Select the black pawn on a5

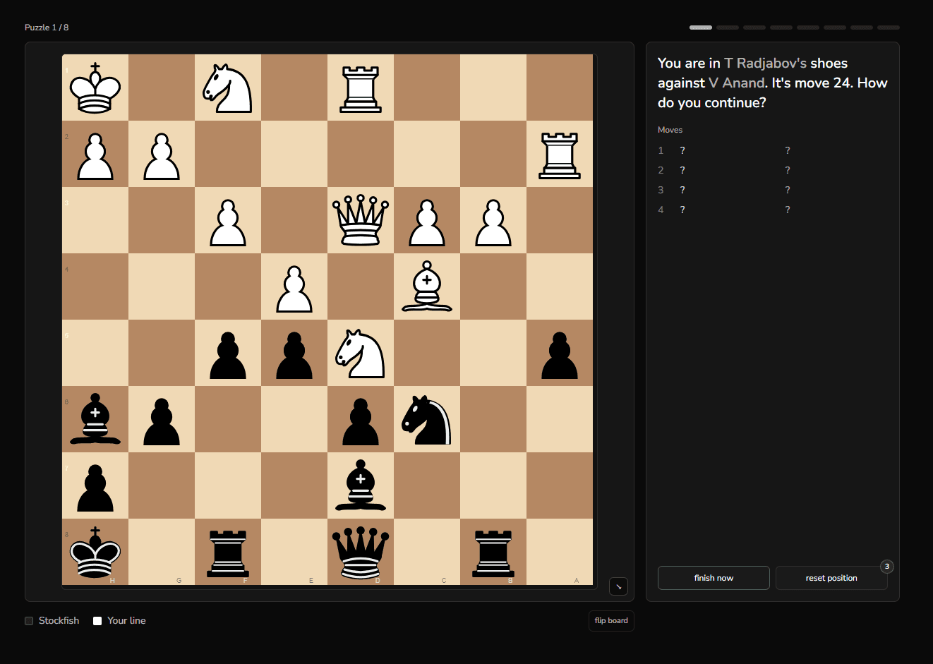pyautogui.click(x=560, y=353)
